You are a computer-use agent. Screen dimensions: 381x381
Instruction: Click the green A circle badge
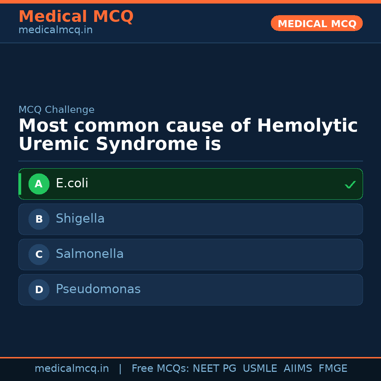pos(39,184)
